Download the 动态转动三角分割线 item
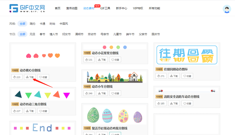This screenshot has width=235, height=135. click(30, 111)
